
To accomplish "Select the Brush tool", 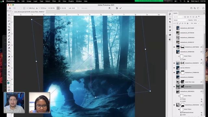I will coord(9,39).
